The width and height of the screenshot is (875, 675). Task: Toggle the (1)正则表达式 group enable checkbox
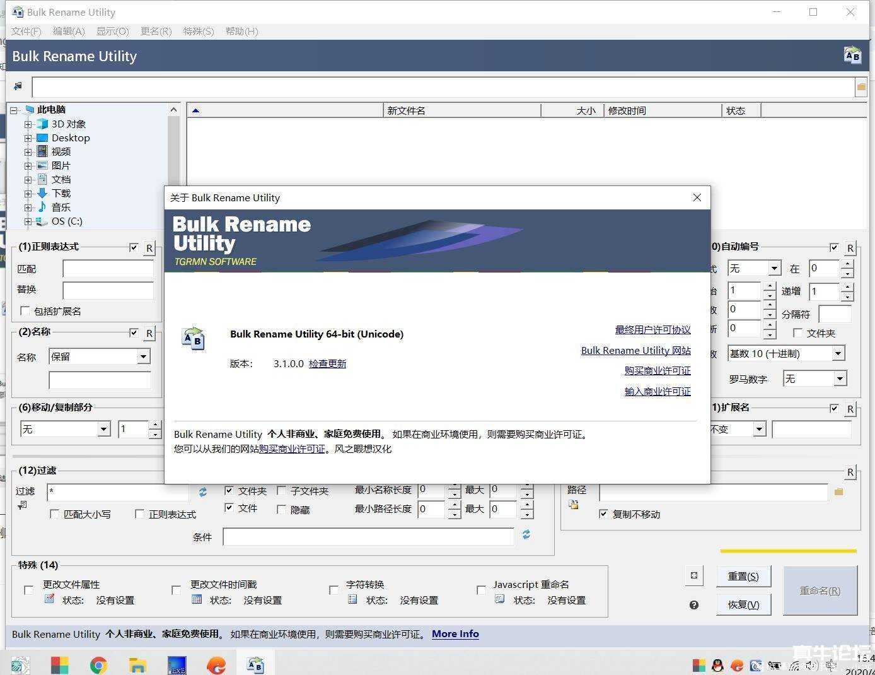click(134, 247)
